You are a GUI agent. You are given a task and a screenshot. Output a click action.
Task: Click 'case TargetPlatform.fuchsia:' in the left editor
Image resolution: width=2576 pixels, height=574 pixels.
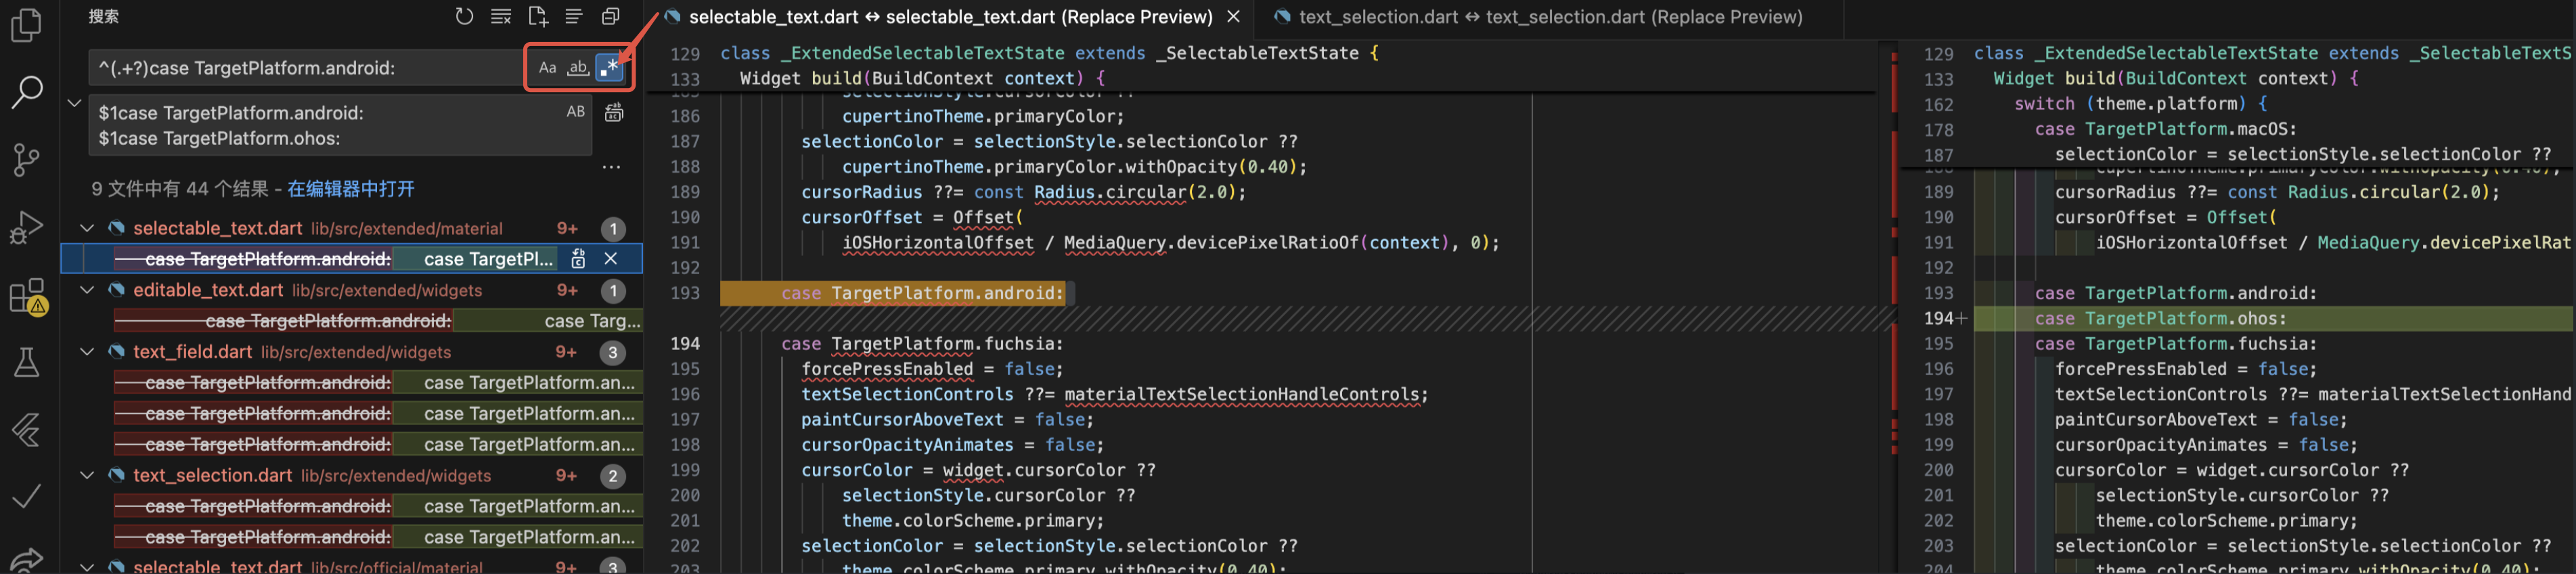pos(922,344)
